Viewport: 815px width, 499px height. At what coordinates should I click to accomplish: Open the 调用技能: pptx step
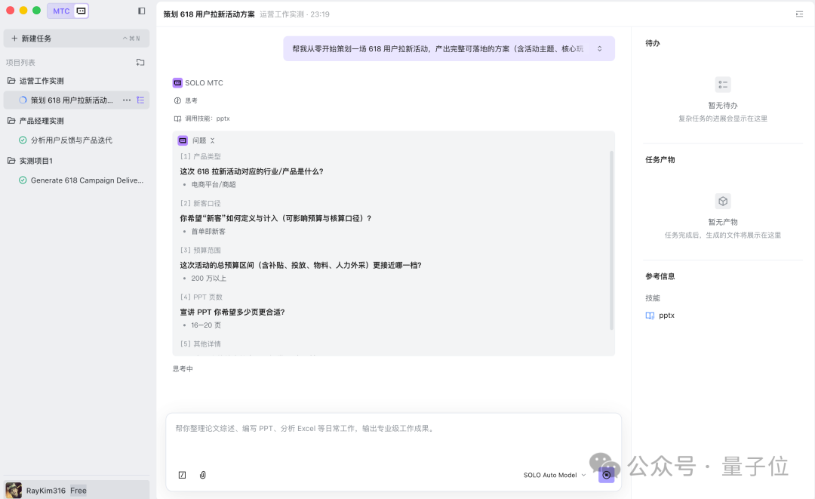[201, 119]
